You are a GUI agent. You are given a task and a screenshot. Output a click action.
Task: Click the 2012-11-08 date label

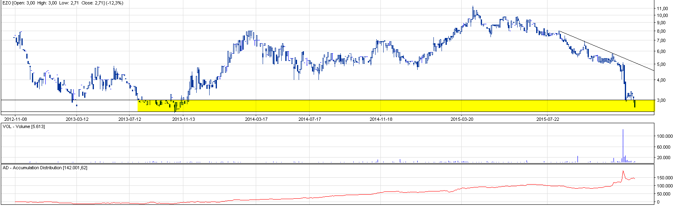click(15, 119)
